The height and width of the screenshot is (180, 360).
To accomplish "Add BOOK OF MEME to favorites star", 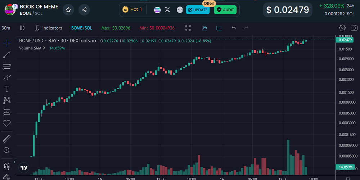I will point(68,10).
